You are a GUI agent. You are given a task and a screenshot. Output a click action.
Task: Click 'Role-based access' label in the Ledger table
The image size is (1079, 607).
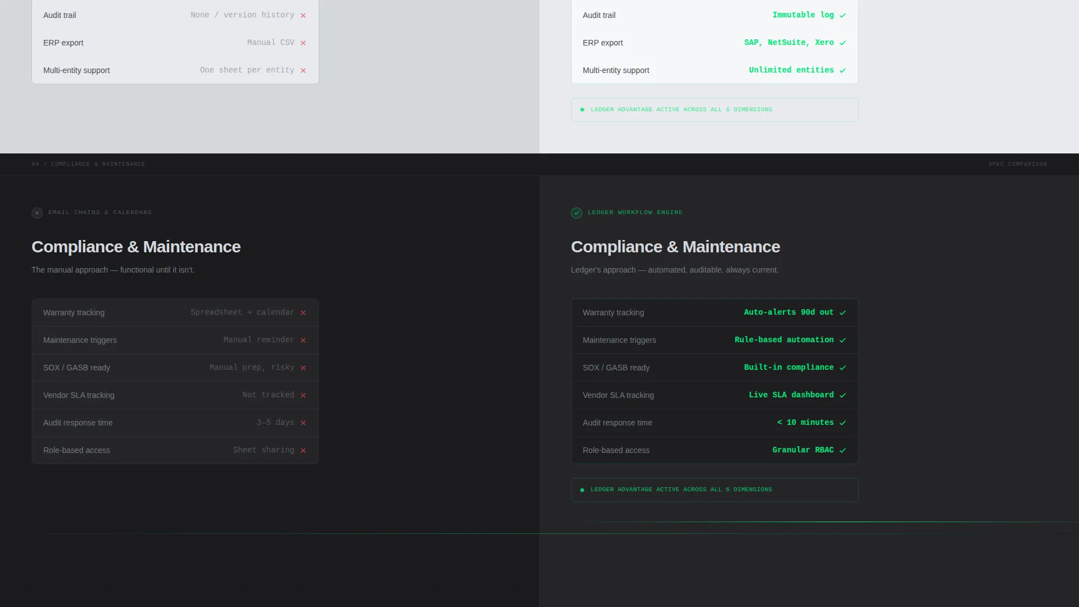coord(616,450)
